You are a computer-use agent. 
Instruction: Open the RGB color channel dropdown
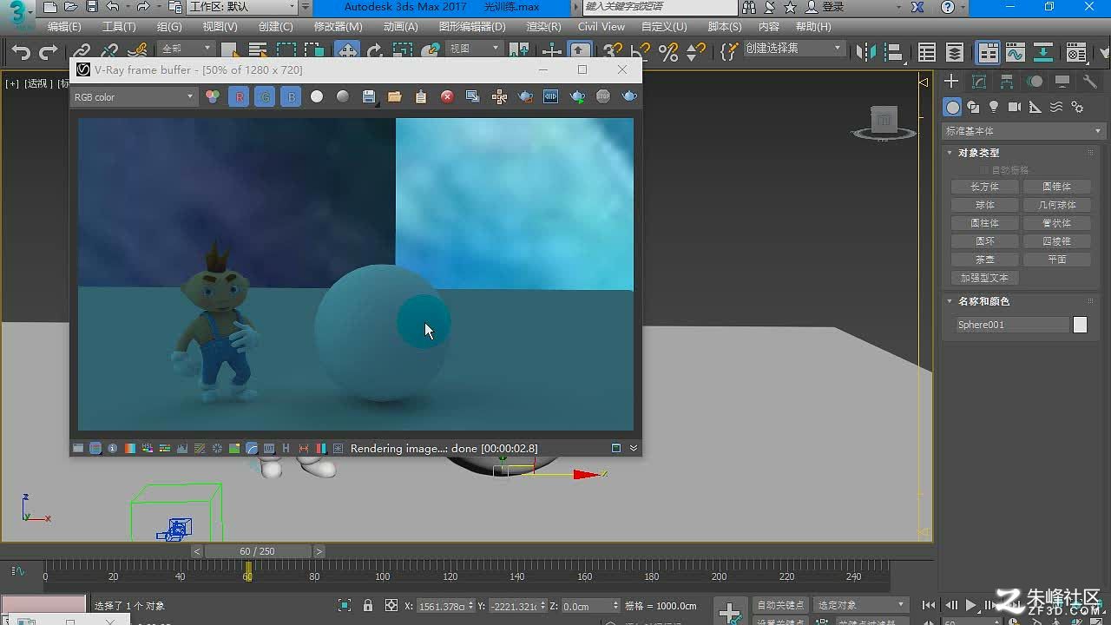134,97
